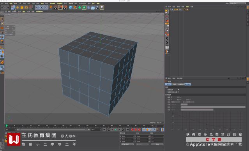
Task: Open the 摄像机 viewport menu
Action: (14, 11)
